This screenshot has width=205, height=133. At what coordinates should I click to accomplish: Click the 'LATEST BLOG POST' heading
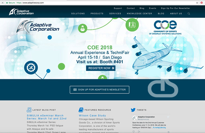44,110
